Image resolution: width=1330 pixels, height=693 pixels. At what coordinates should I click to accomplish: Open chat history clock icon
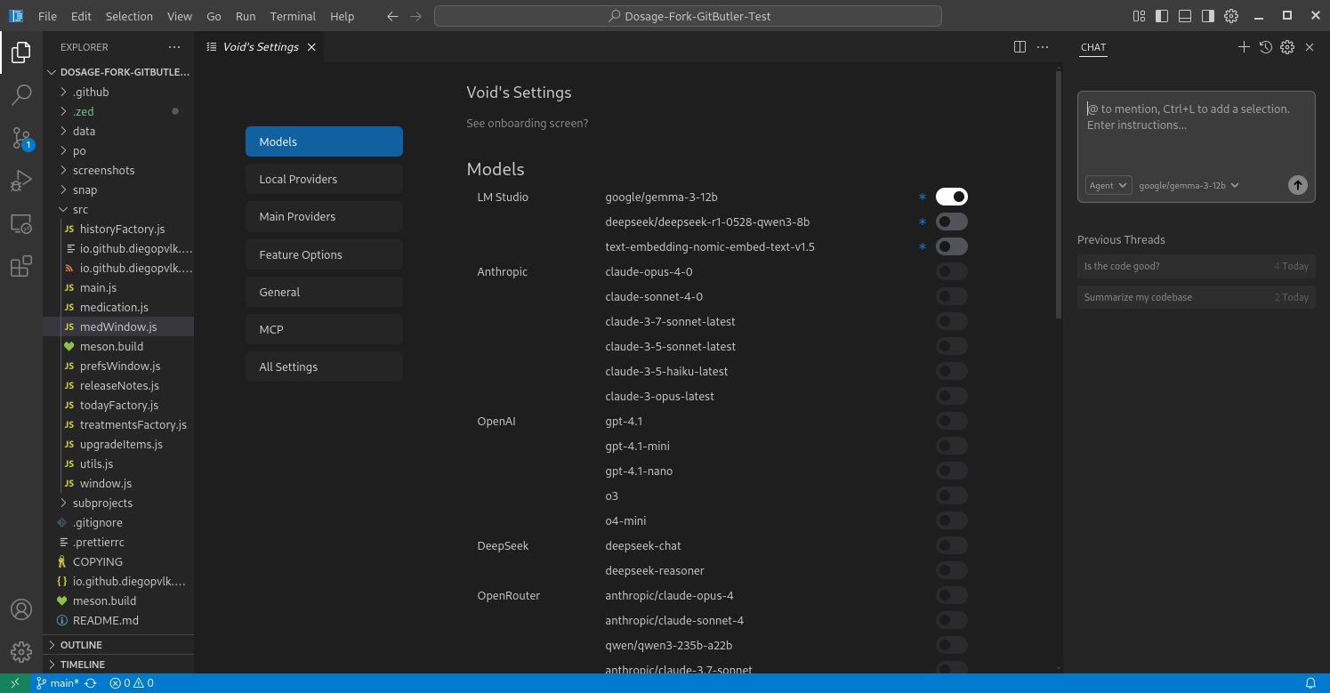click(x=1265, y=47)
